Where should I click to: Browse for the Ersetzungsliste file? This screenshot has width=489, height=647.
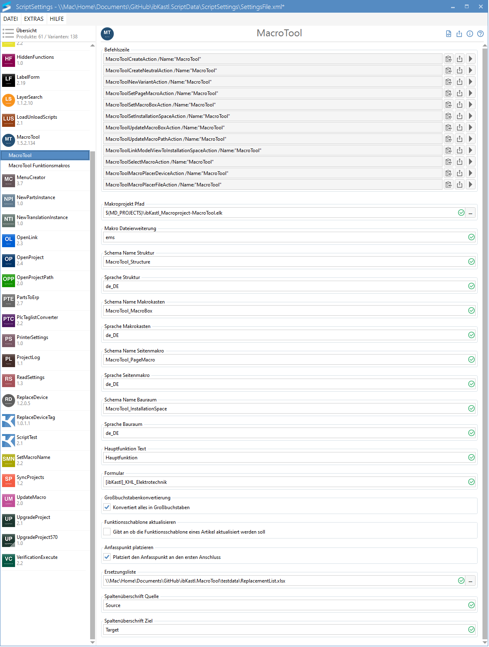pos(471,581)
